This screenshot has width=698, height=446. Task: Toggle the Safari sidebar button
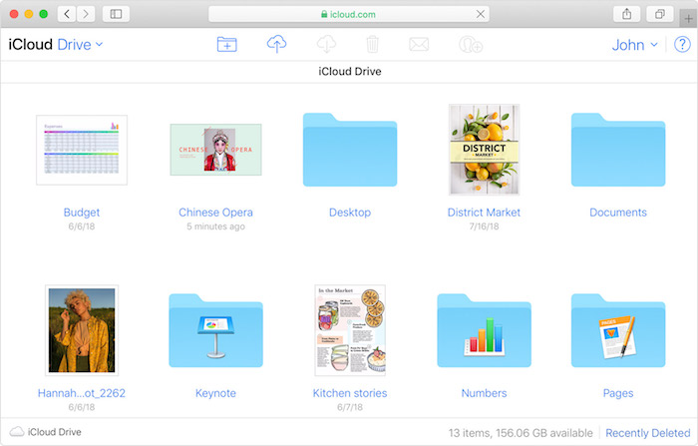[116, 14]
